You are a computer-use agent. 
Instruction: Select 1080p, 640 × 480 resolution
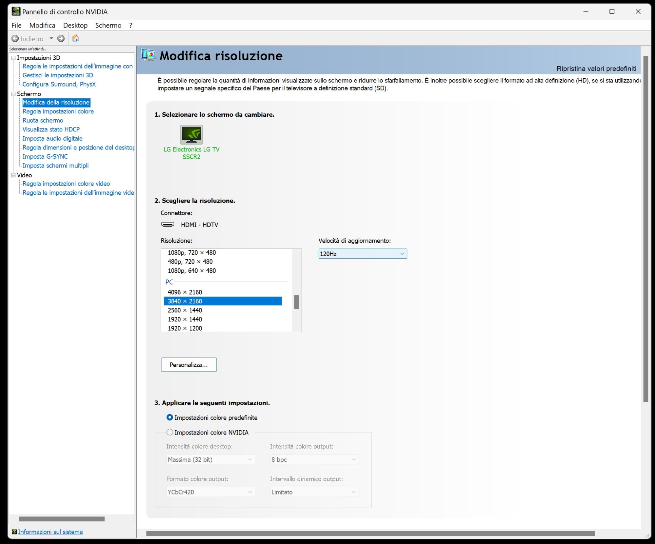click(223, 271)
